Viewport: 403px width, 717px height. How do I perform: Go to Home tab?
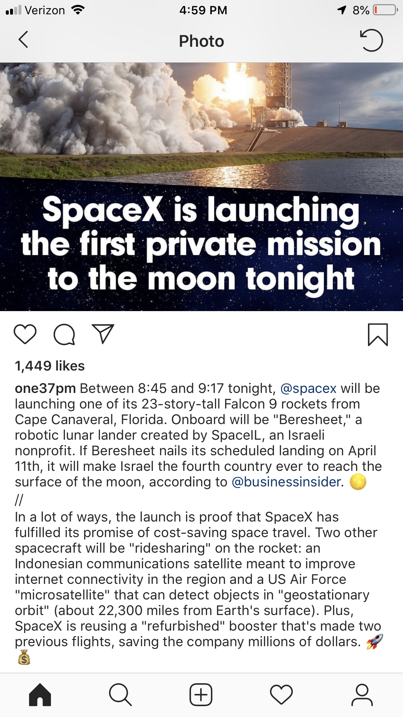click(x=40, y=695)
